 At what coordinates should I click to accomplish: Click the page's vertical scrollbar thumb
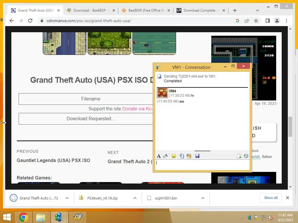coord(290,127)
